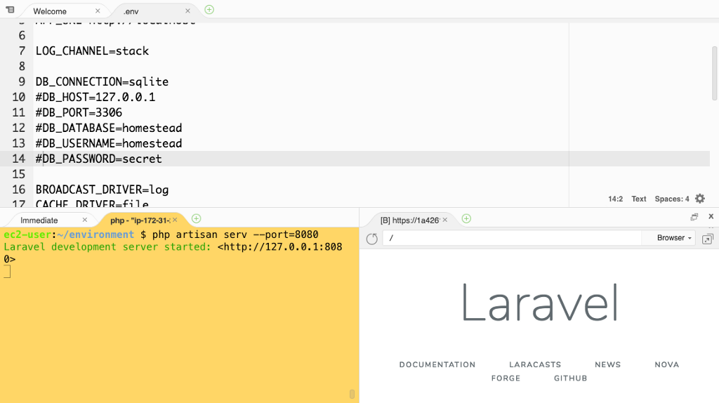
Task: Click the 14:2 cursor position indicator
Action: click(x=615, y=199)
